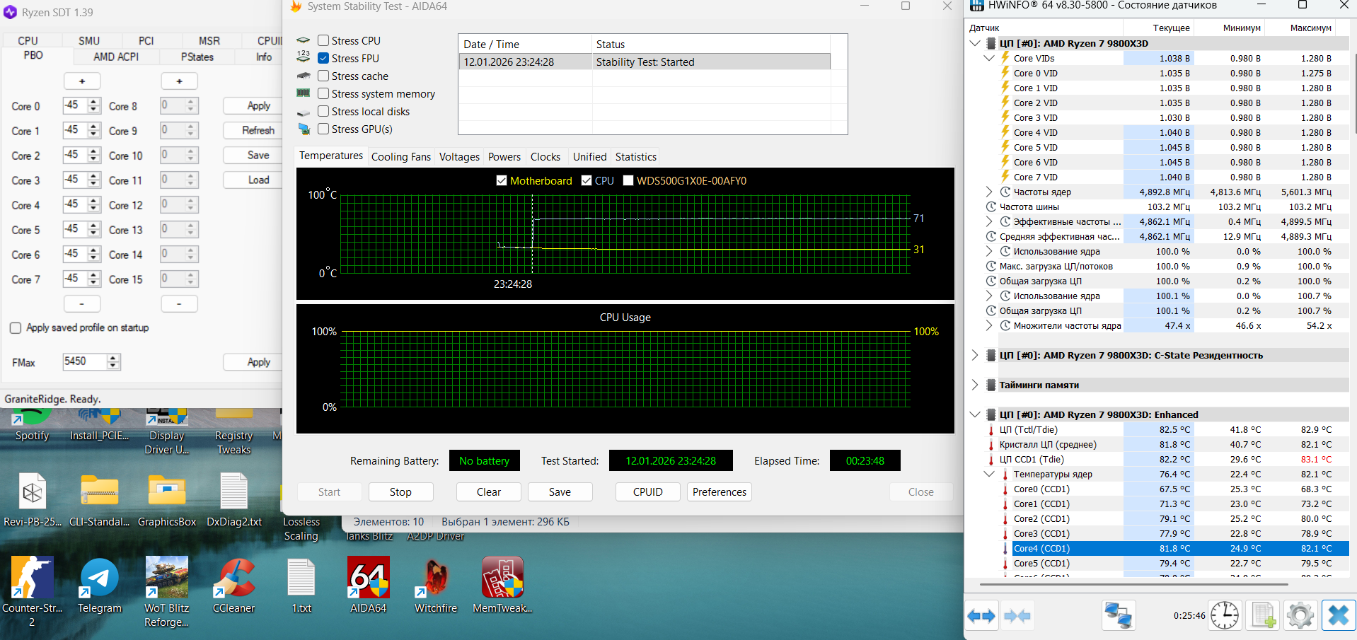
Task: Open the PStates tab in Ryzen SDT
Action: tap(197, 57)
